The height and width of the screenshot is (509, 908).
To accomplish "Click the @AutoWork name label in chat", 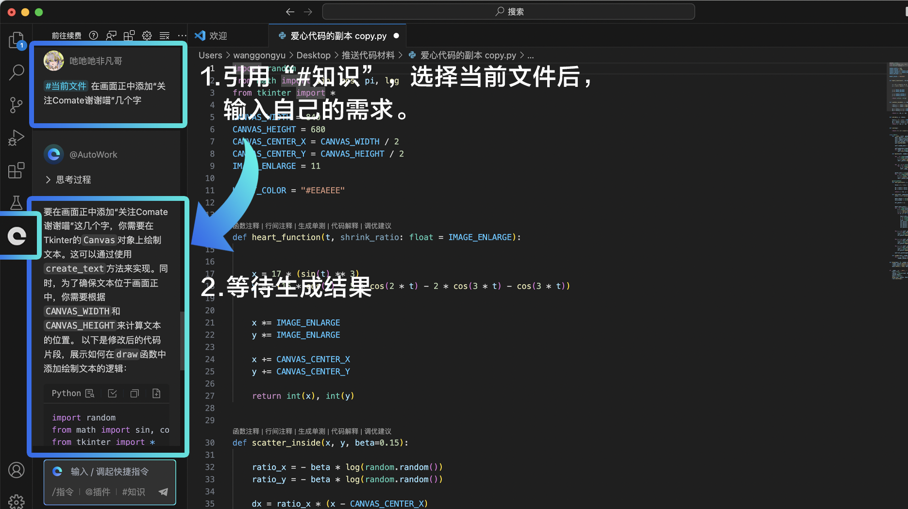I will click(93, 154).
